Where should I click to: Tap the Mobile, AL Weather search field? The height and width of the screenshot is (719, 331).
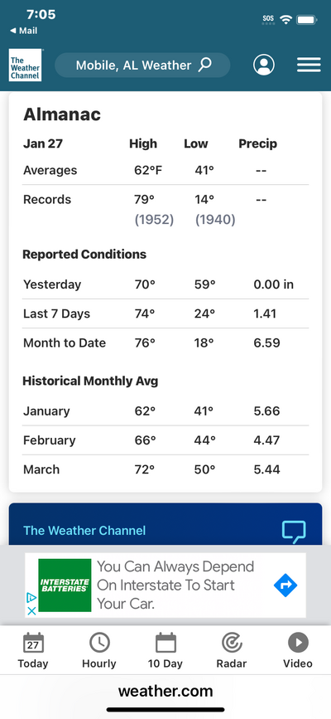[142, 66]
